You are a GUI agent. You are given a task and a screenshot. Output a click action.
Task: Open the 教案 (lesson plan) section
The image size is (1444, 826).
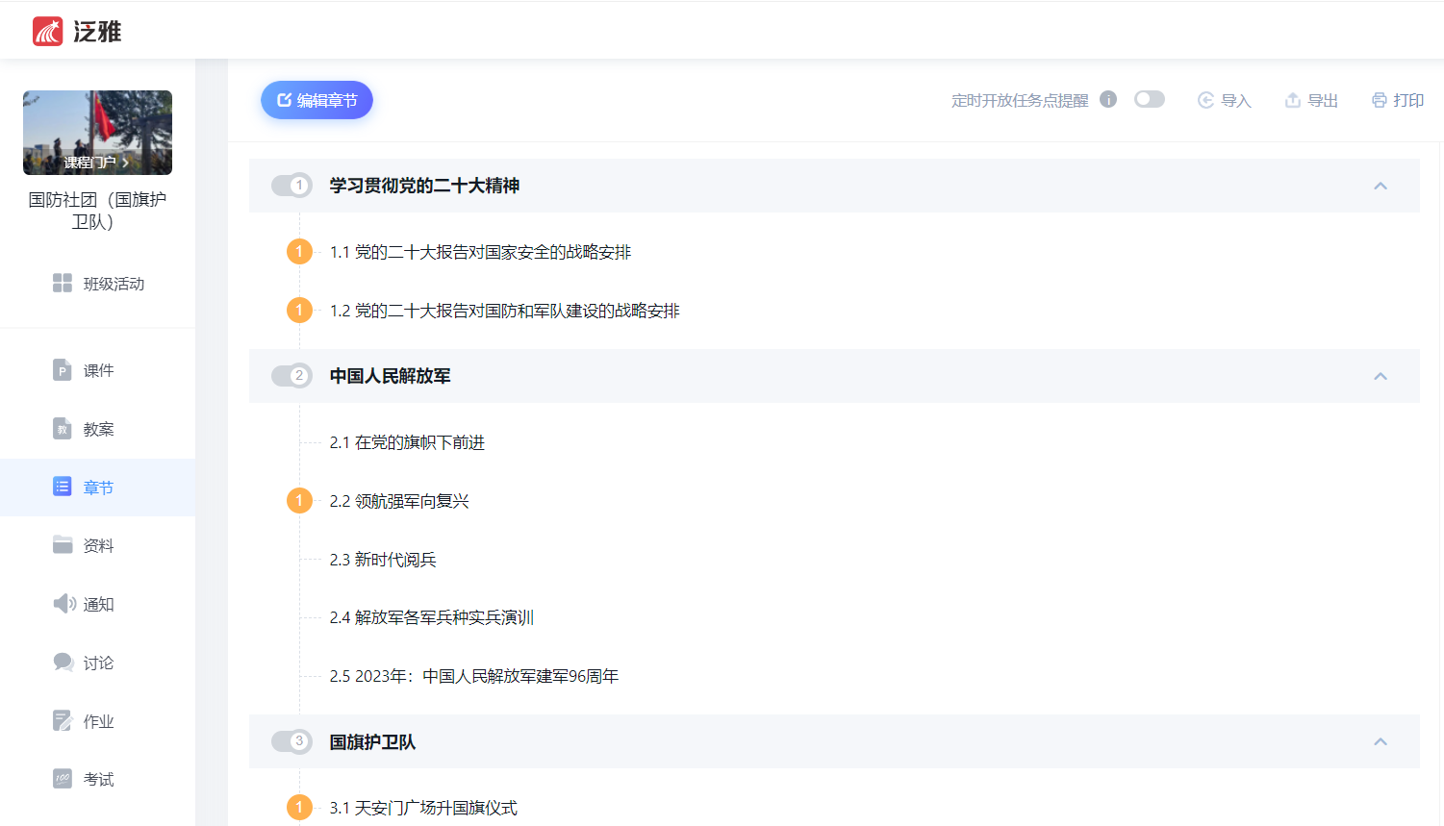(99, 429)
